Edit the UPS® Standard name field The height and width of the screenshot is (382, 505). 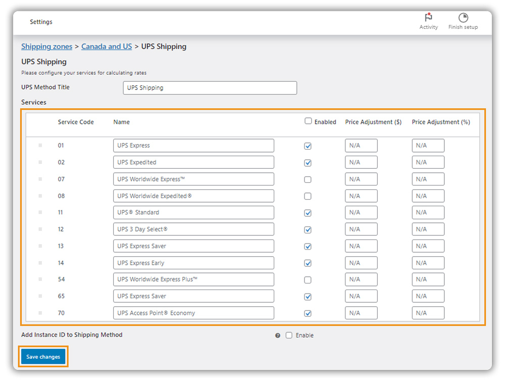click(193, 212)
